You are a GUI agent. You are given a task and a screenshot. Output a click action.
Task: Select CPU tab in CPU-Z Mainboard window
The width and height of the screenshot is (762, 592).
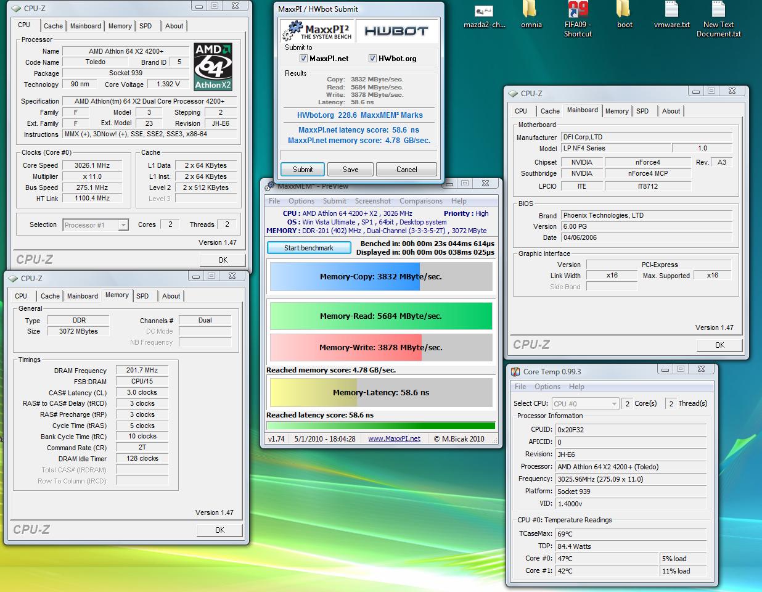click(521, 111)
